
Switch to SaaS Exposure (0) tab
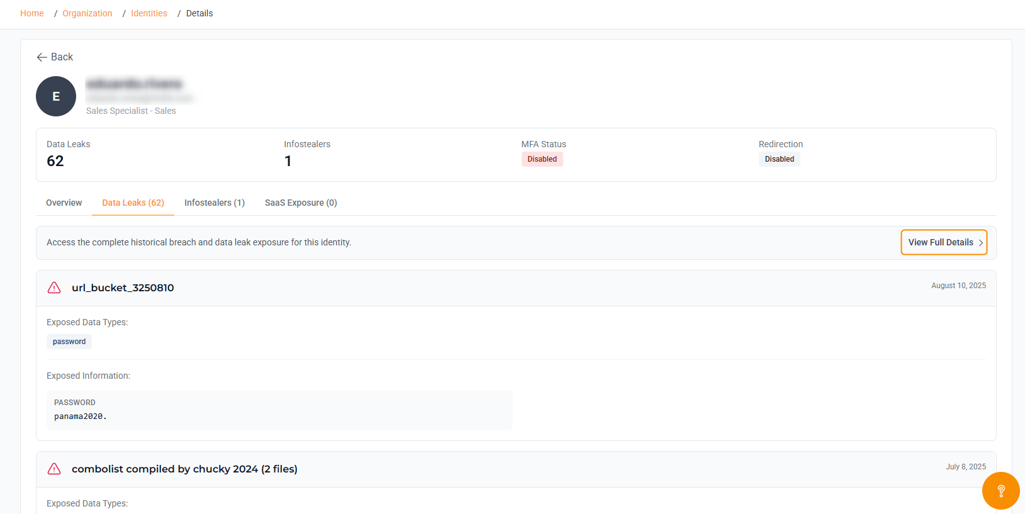(301, 203)
